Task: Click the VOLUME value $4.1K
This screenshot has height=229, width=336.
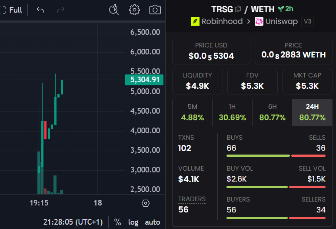Action: [189, 179]
